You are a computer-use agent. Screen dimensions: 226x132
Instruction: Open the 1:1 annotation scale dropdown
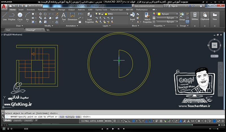(x=194, y=121)
